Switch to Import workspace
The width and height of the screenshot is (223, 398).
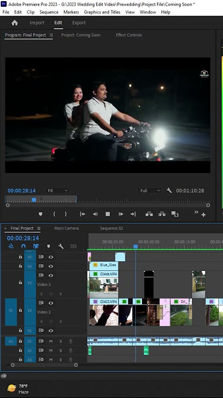[x=37, y=23]
